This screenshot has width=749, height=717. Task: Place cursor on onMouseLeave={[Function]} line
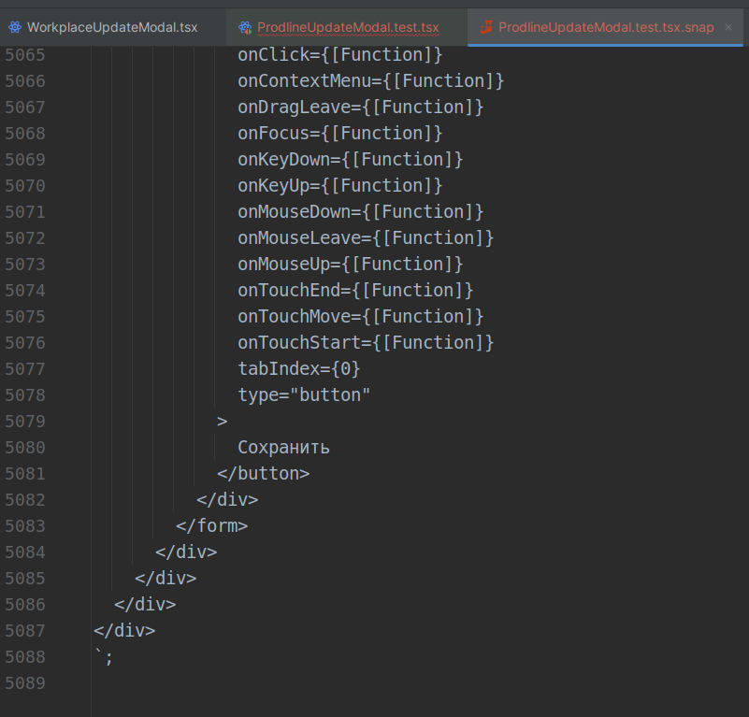pyautogui.click(x=366, y=237)
